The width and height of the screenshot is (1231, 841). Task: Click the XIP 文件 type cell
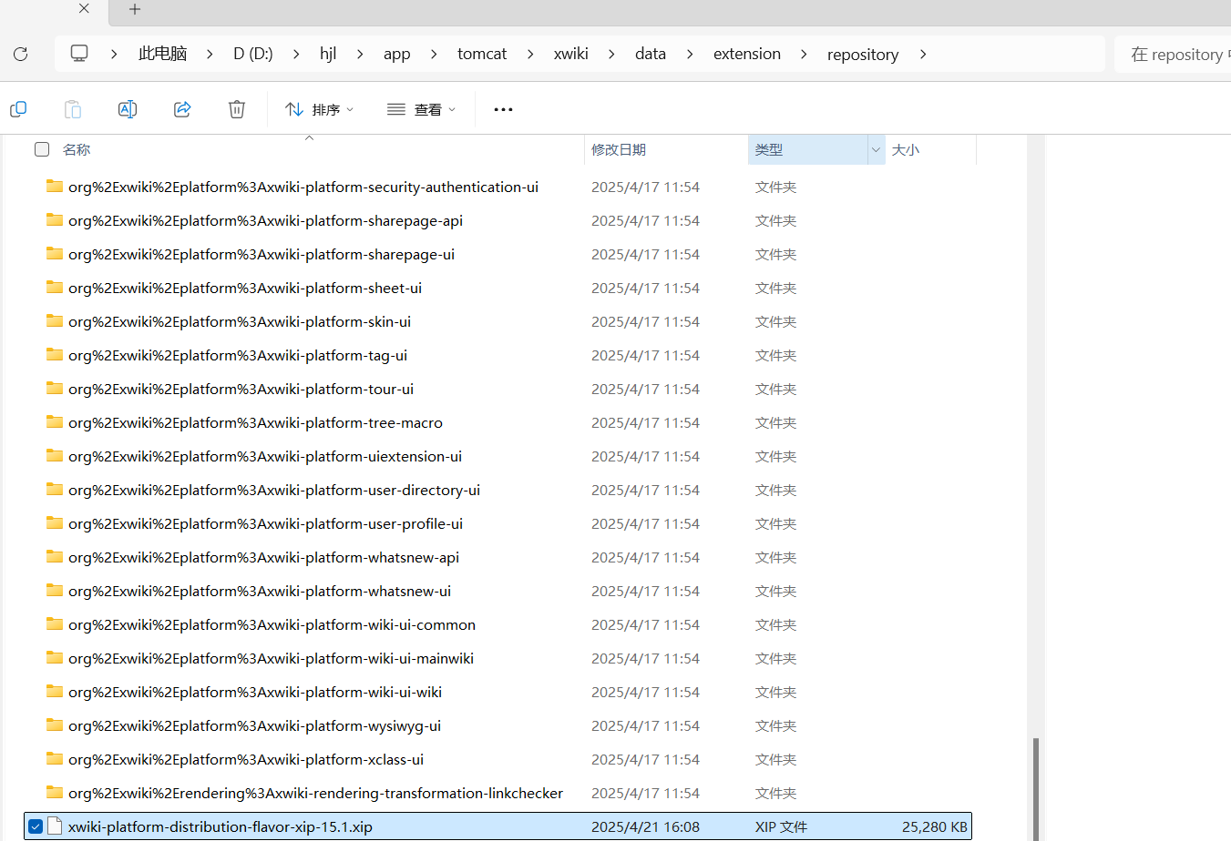pos(781,826)
